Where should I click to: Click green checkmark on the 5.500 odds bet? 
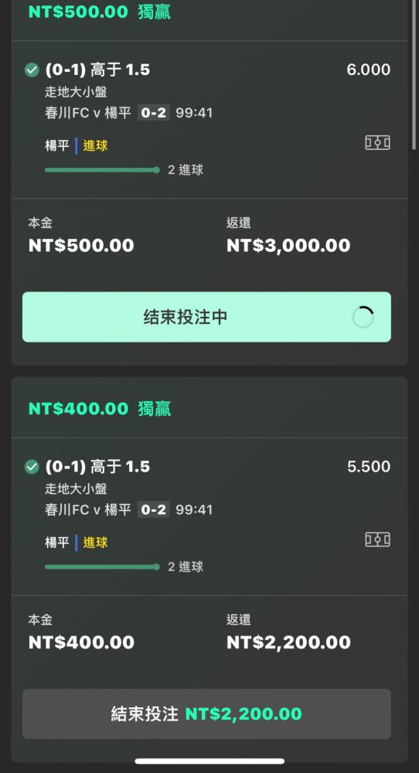32,467
